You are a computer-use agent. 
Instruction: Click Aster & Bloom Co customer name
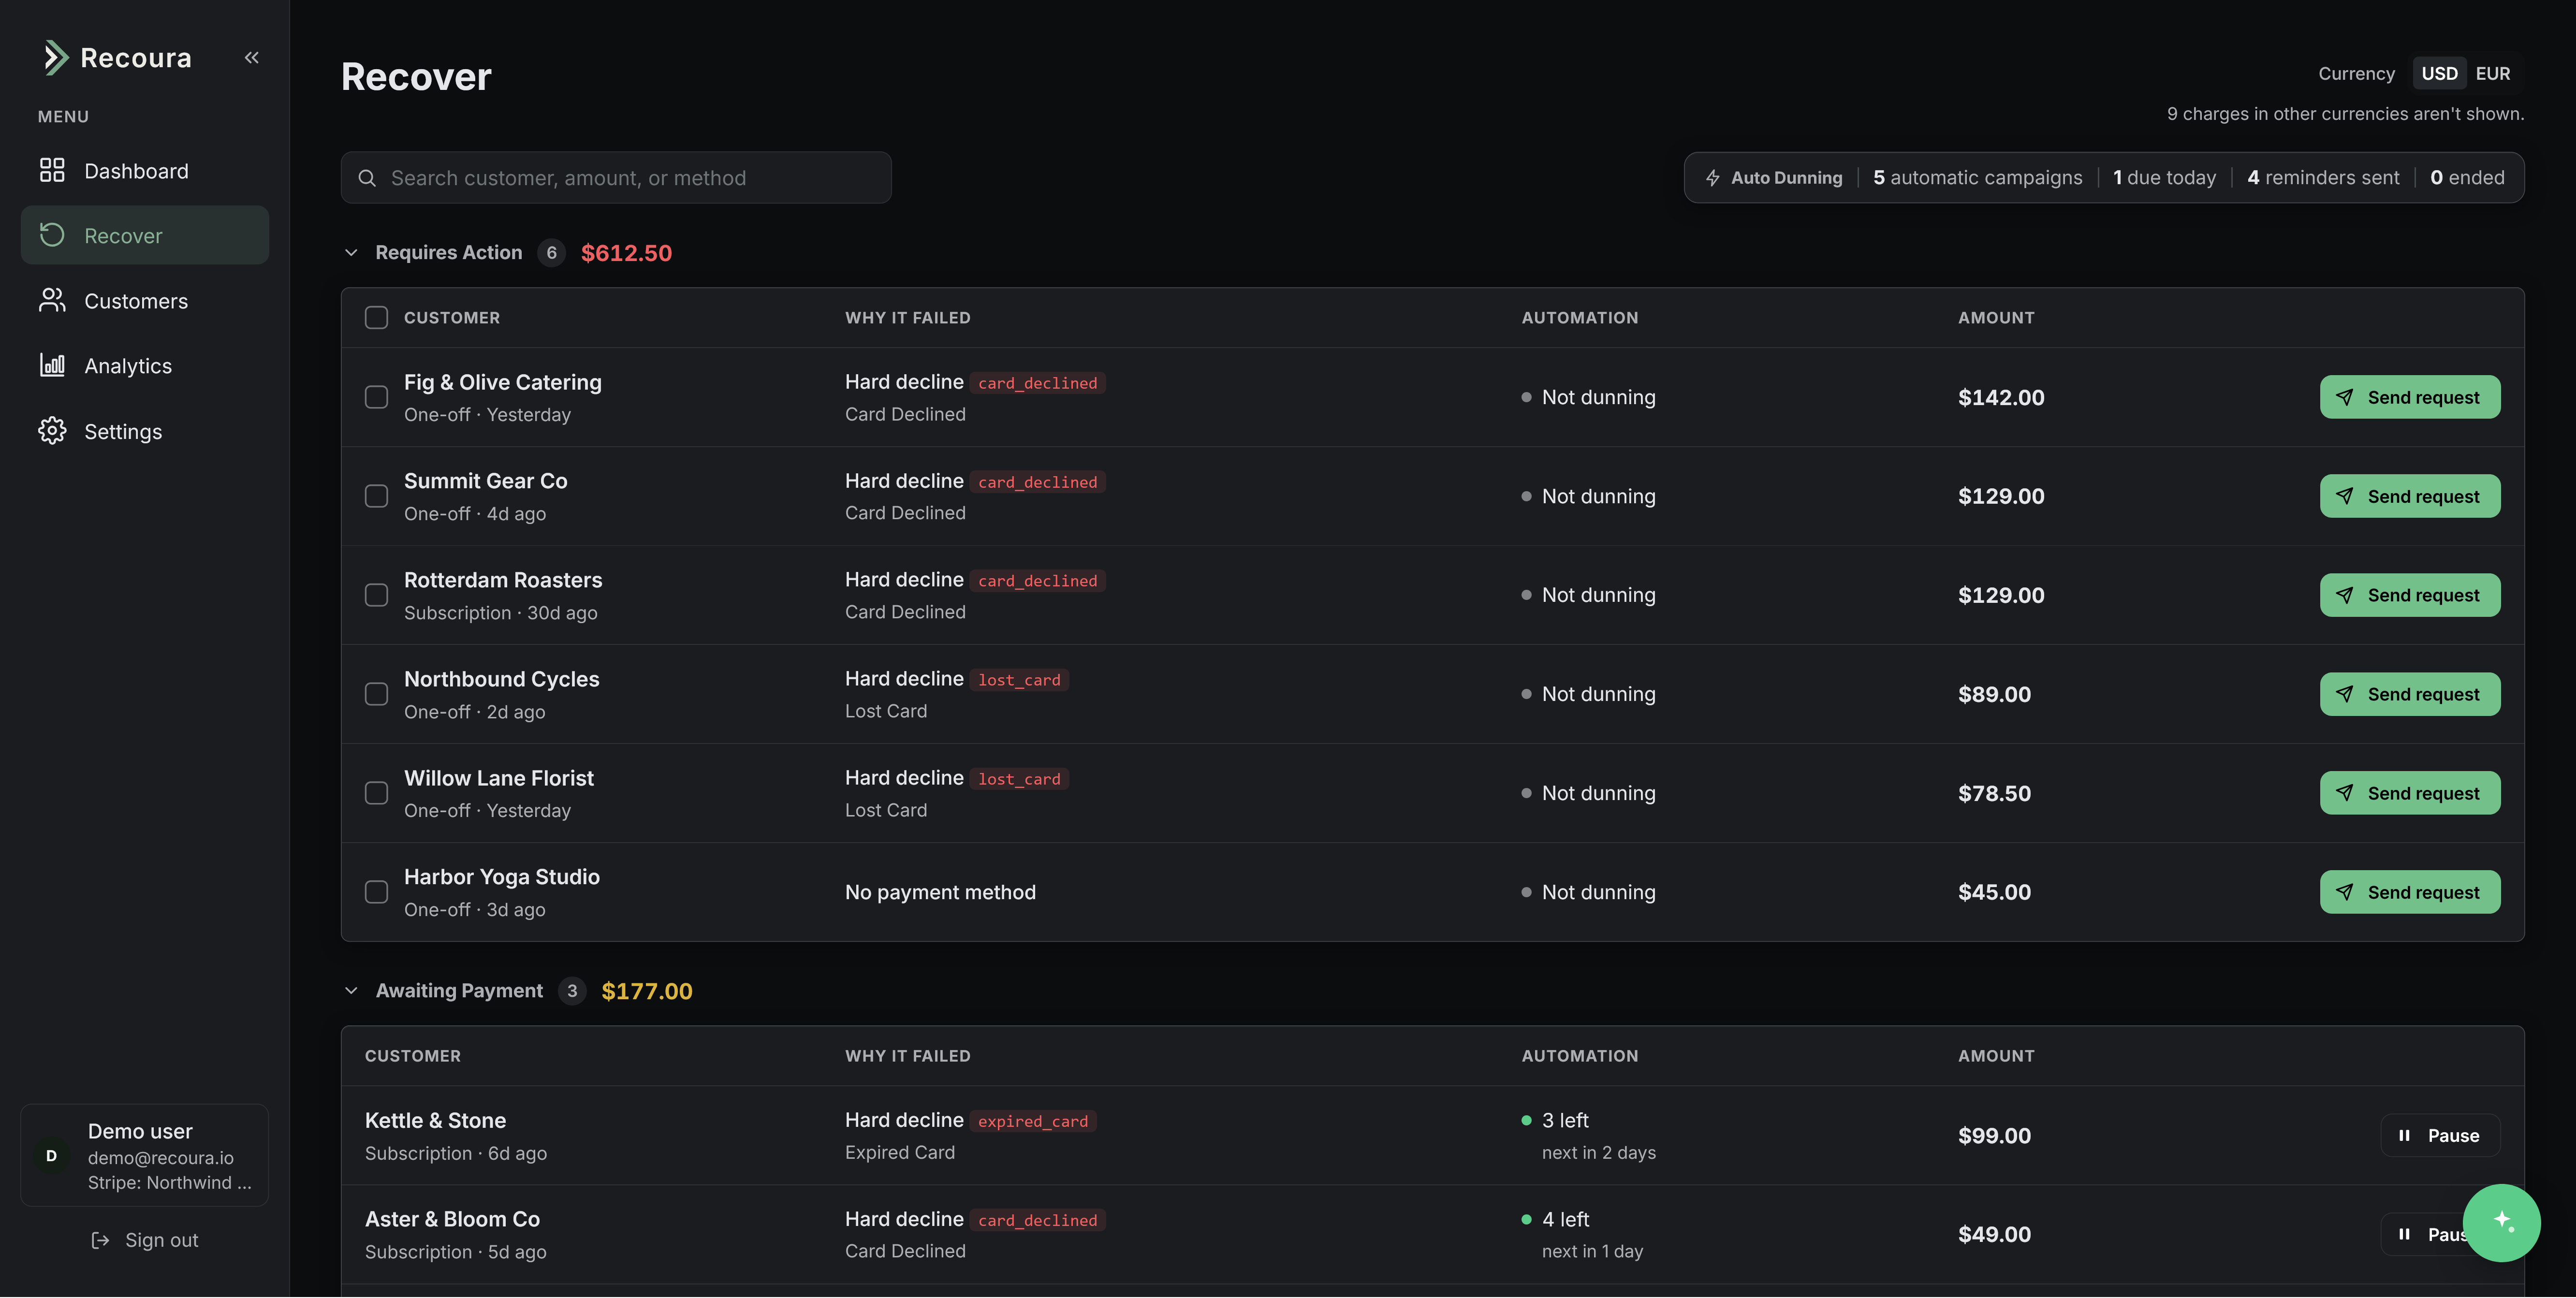coord(452,1219)
